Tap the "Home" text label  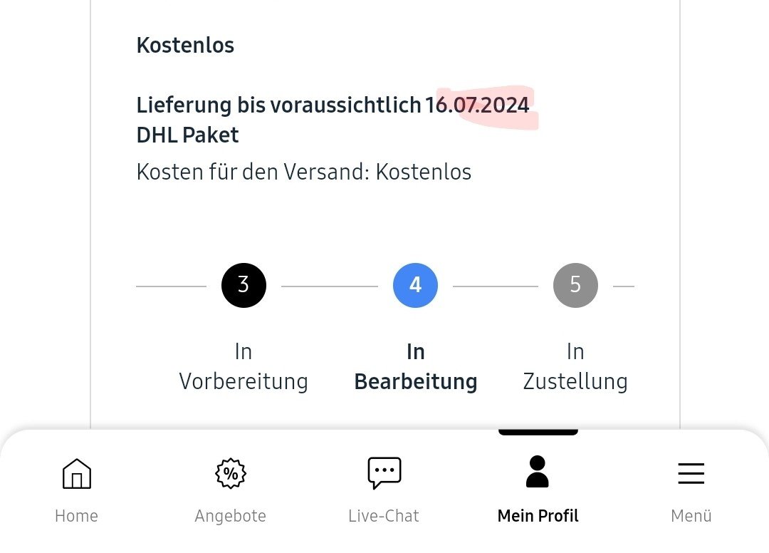(x=76, y=516)
